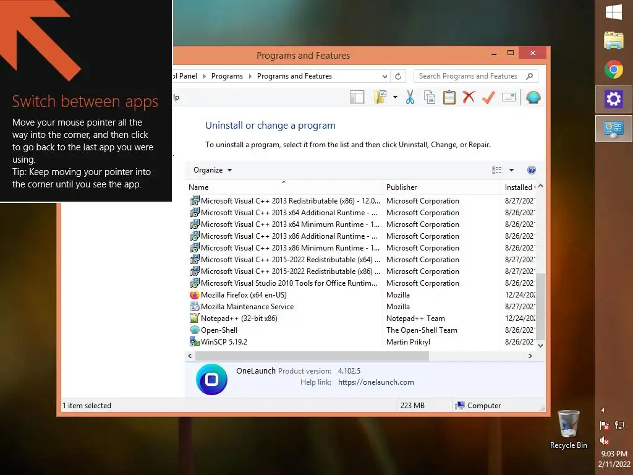
Task: Switch to PC settings gear taskbar app
Action: pyautogui.click(x=614, y=99)
